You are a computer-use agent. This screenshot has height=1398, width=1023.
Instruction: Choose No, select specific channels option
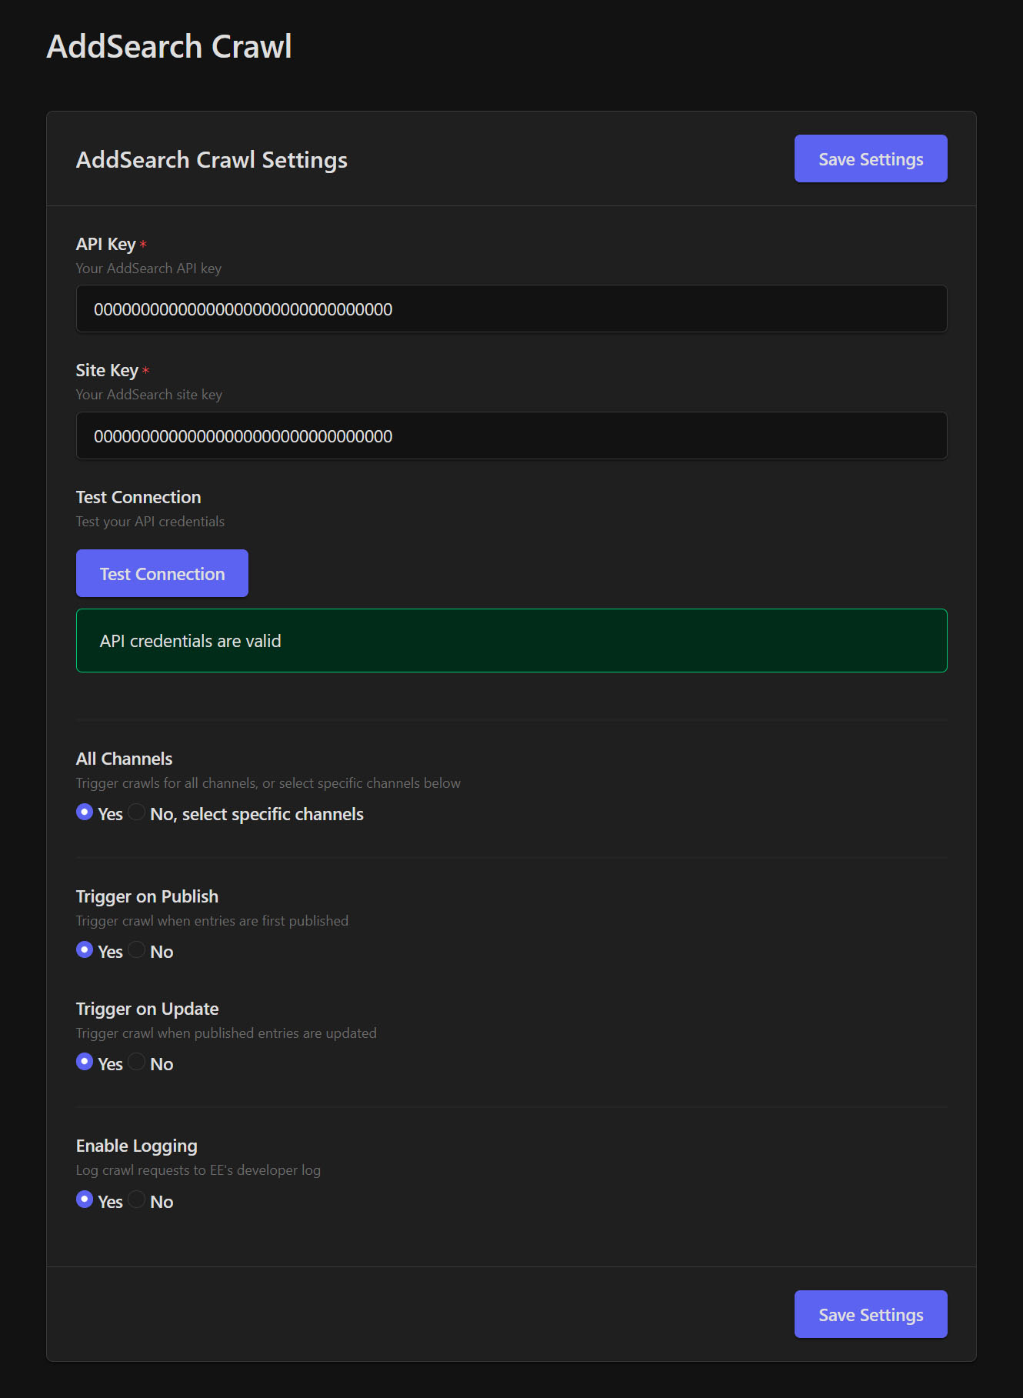tap(137, 812)
